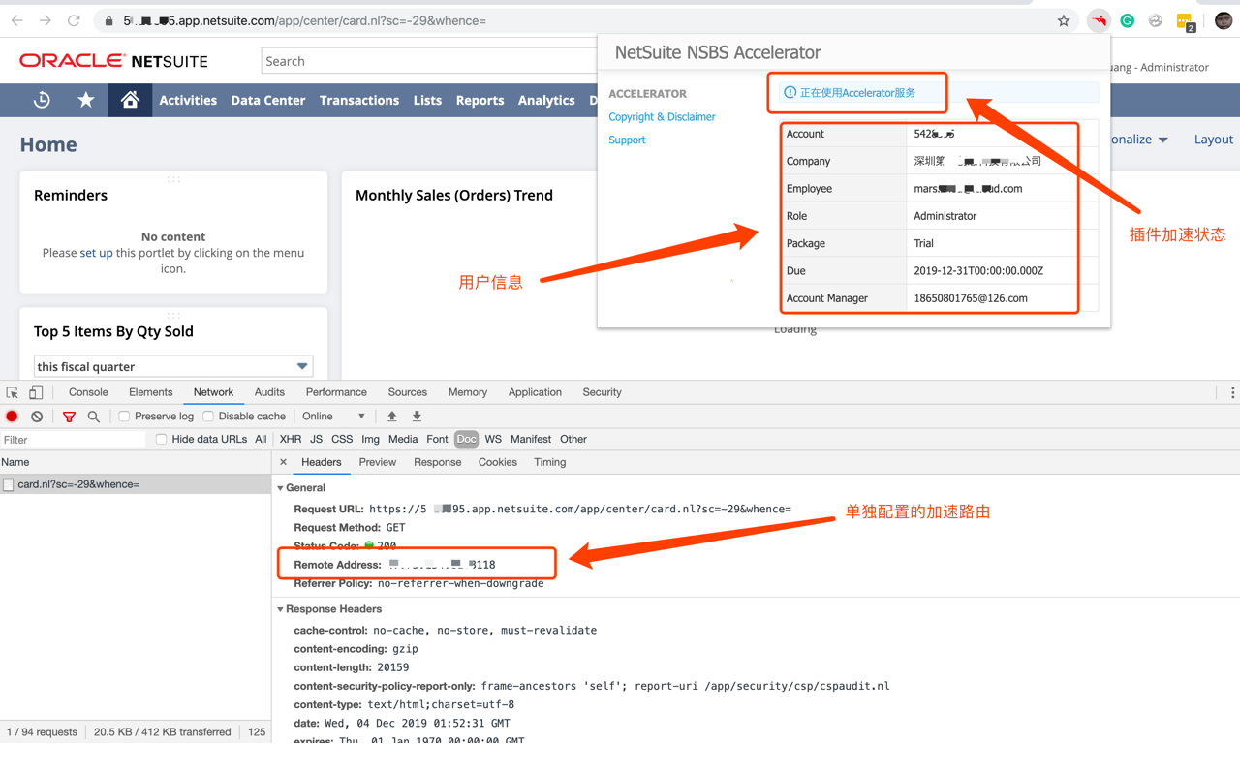Open NetSuite Recent Records clock icon
This screenshot has width=1240, height=775.
[x=42, y=100]
